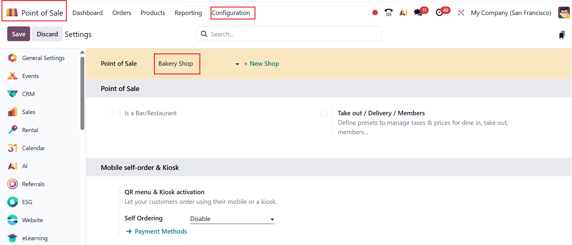Open General Settings sidebar icon
The image size is (572, 245).
(12, 58)
